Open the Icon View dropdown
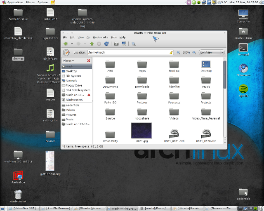Screen dimensions: 264x211 click(x=212, y=52)
